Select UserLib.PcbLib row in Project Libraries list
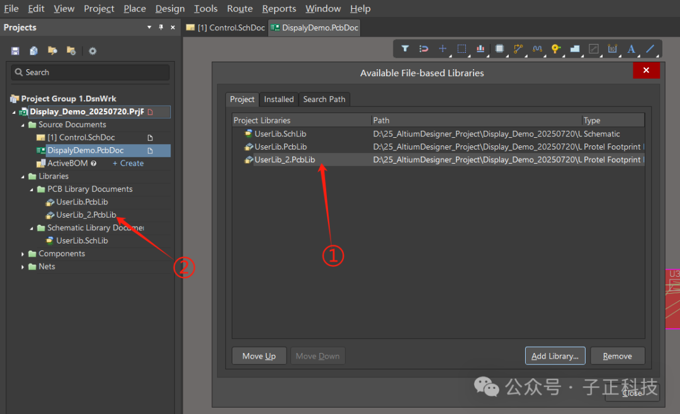The width and height of the screenshot is (680, 414). coord(438,147)
